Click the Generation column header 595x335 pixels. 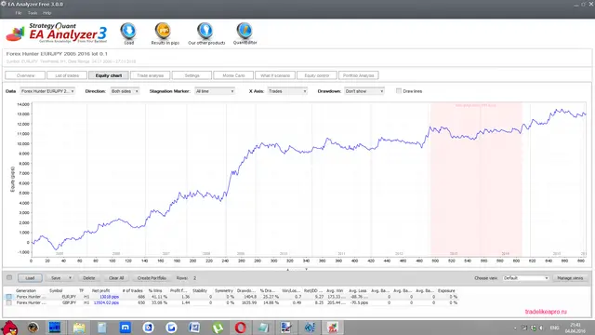(x=26, y=290)
